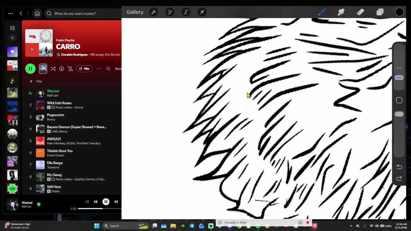
Task: Open the Adjustments magic wand menu
Action: click(170, 12)
